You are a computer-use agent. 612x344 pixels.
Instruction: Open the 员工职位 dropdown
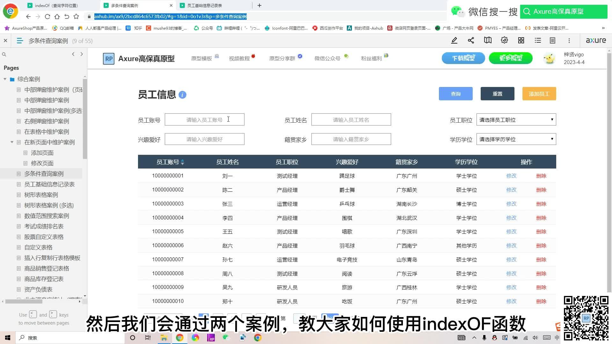coord(515,119)
